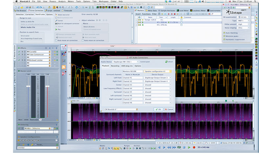Toggle Harmonics suppression checkbox

point(224,40)
